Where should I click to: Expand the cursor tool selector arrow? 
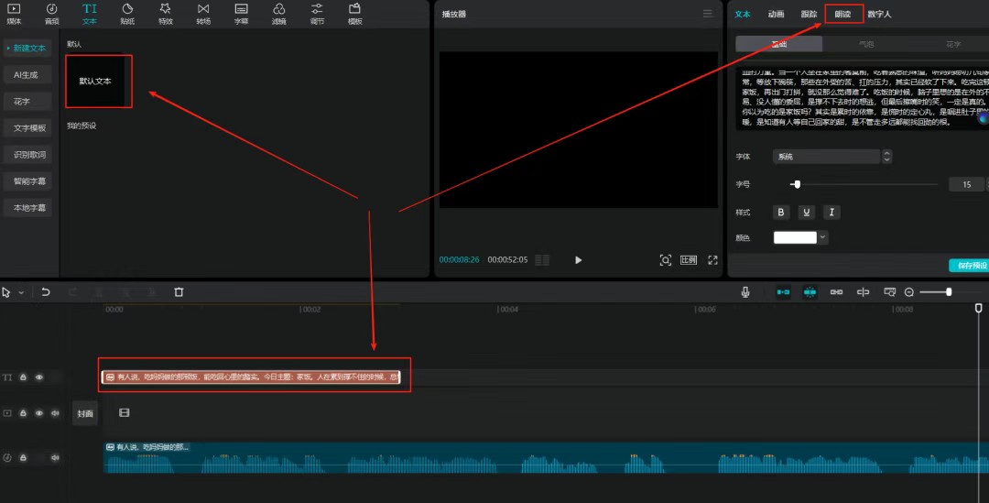[x=21, y=292]
